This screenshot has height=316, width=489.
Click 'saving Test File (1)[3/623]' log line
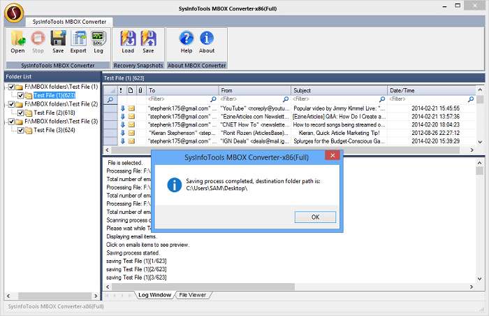(x=136, y=278)
